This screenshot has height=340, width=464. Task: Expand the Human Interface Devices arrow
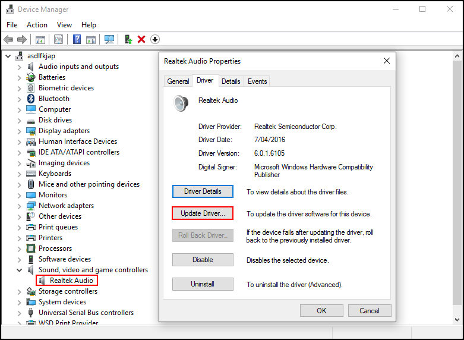(x=19, y=142)
